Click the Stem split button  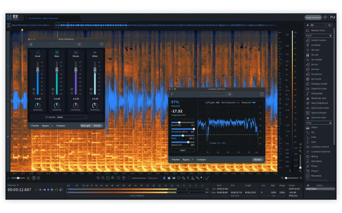point(85,125)
